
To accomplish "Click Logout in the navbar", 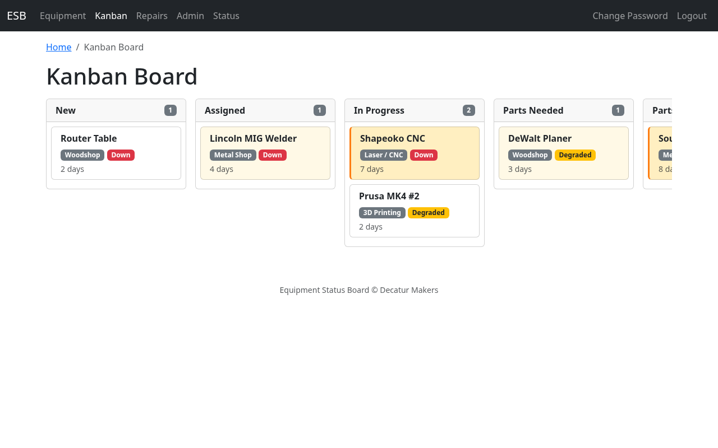I will [x=692, y=16].
